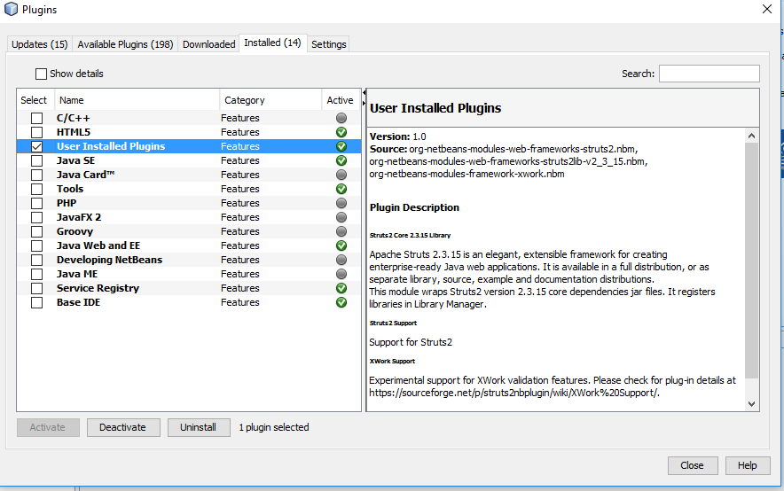This screenshot has width=784, height=491.
Task: Check the HTML5 plugin checkbox
Action: coord(36,132)
